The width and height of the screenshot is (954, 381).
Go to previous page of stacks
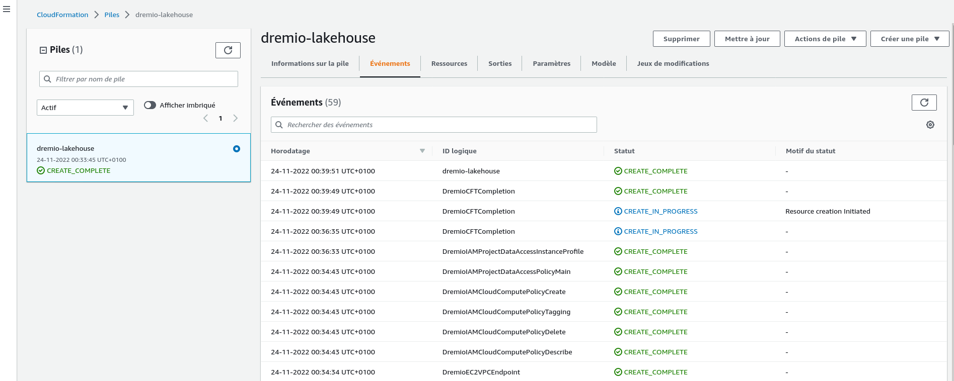click(x=205, y=119)
